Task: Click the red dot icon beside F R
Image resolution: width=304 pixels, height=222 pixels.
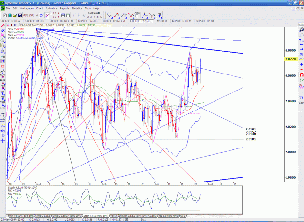Action: click(x=8, y=25)
